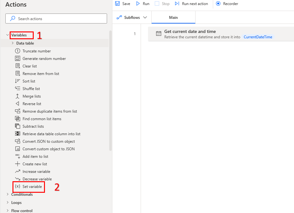Pick the Shuffle list action

click(x=31, y=88)
